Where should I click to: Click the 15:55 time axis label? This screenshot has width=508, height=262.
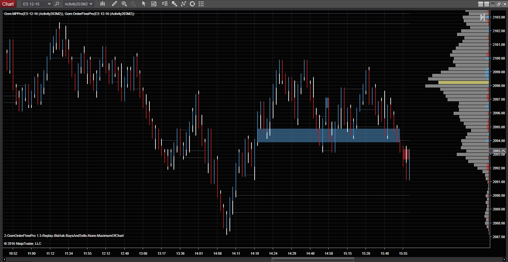click(403, 253)
